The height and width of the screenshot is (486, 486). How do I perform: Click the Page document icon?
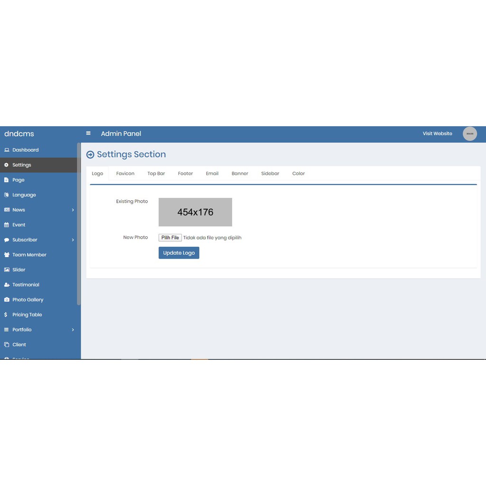pyautogui.click(x=6, y=180)
